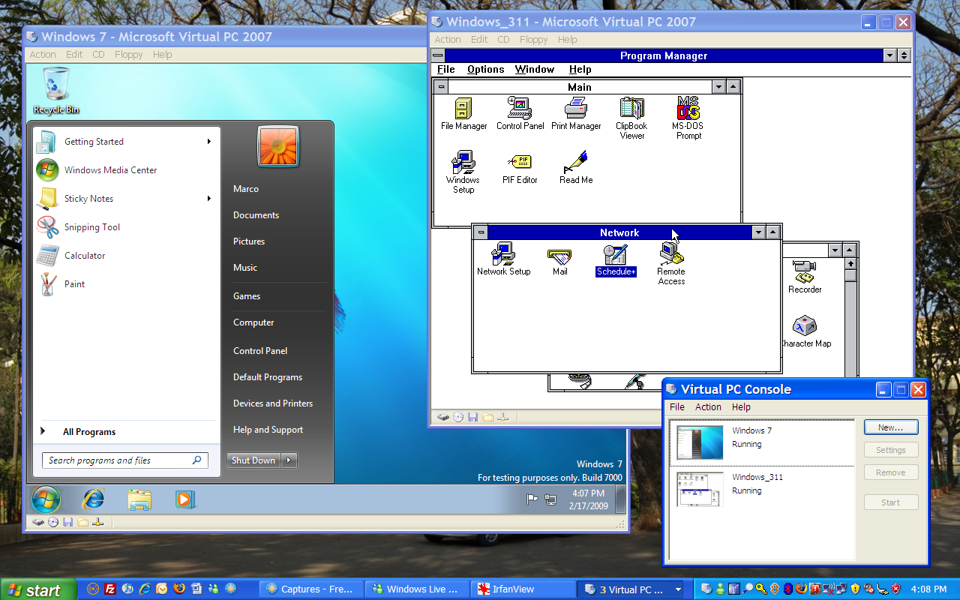The width and height of the screenshot is (960, 600).
Task: Open the Shut Down options arrow
Action: tap(289, 460)
